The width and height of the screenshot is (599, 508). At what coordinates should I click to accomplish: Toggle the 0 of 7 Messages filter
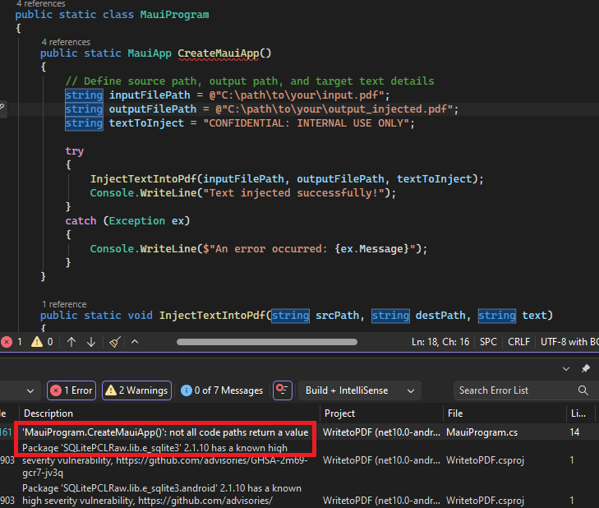point(222,390)
